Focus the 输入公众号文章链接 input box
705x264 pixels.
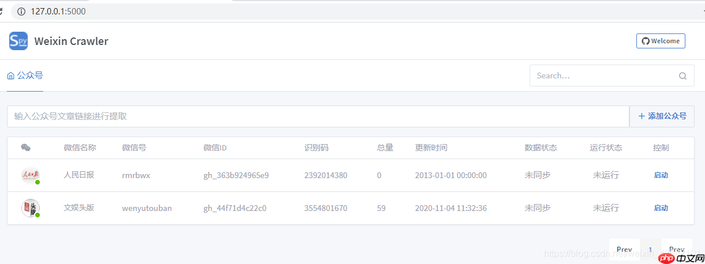[x=318, y=116]
